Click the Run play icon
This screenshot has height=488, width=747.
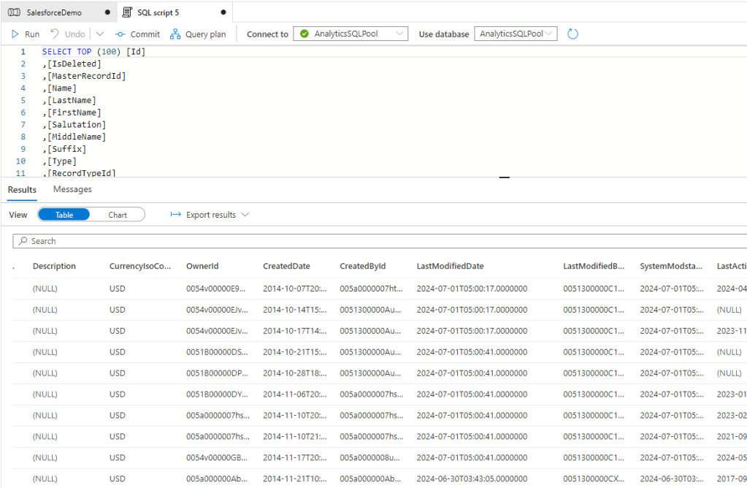coord(15,34)
